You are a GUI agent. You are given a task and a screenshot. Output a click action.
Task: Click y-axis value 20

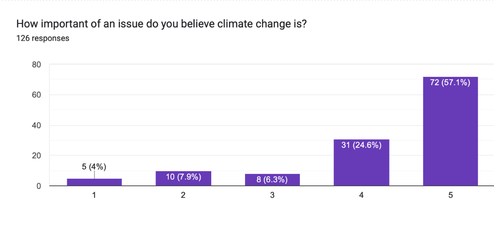(37, 156)
